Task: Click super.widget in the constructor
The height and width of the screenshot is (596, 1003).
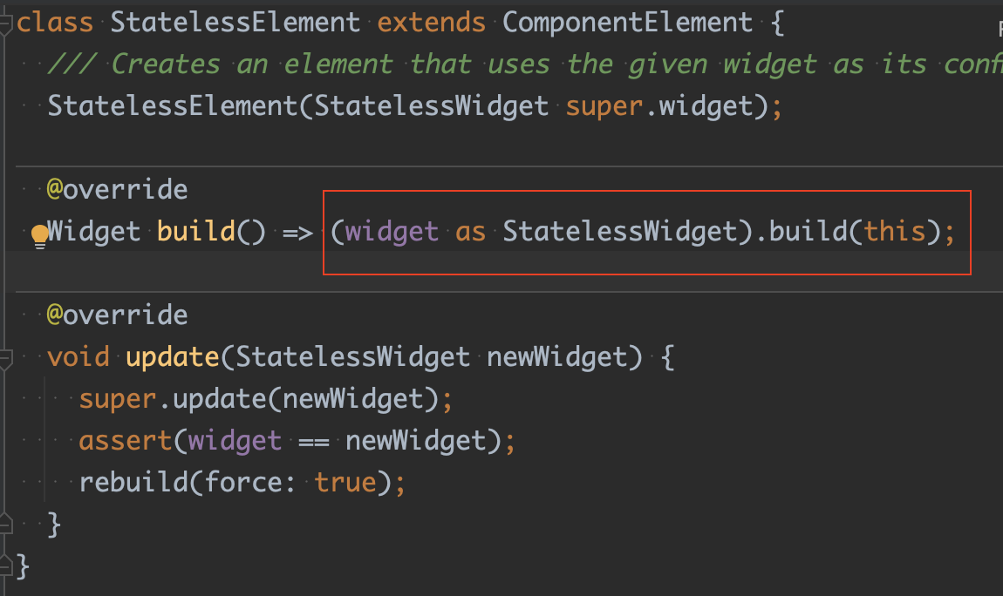Action: tap(658, 106)
